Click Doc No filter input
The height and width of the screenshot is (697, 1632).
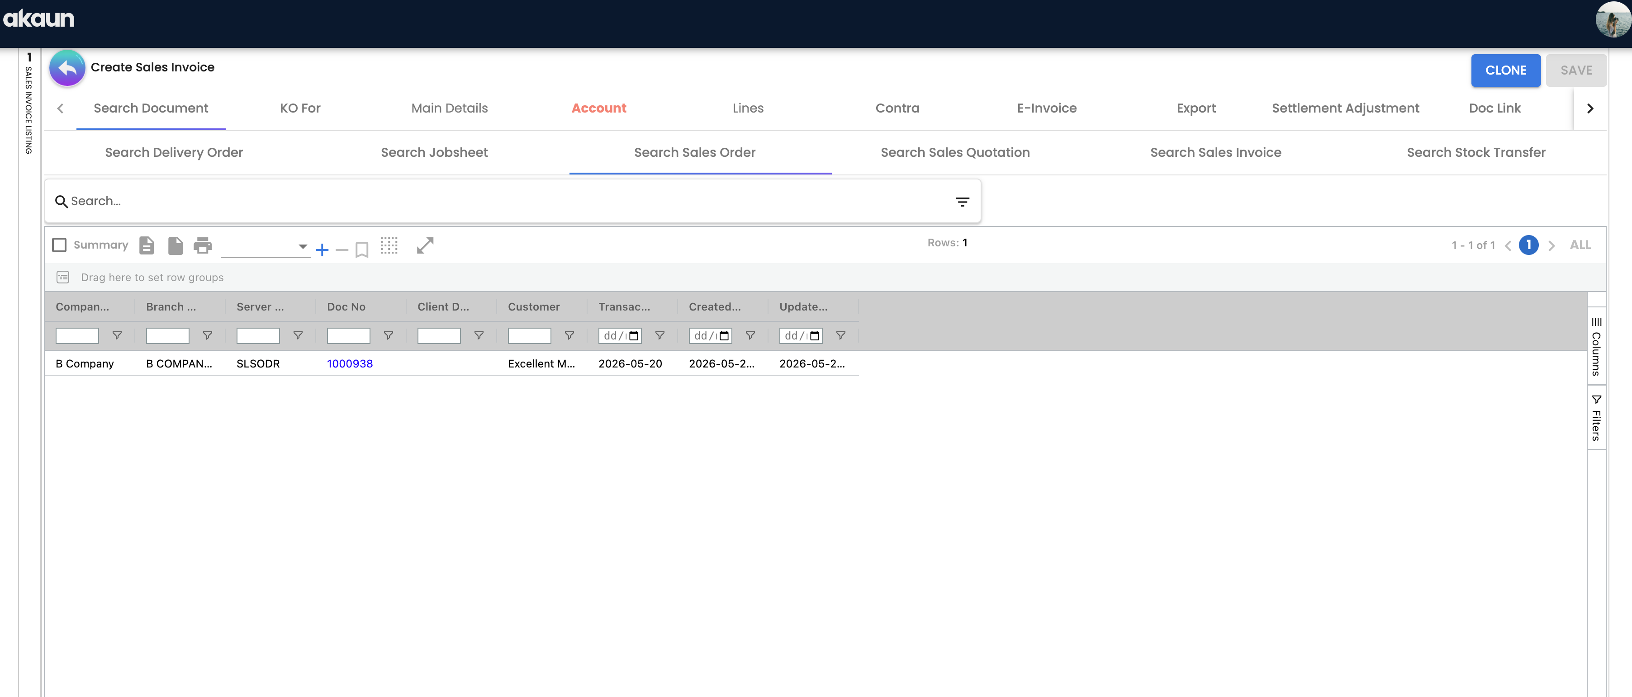pyautogui.click(x=348, y=335)
